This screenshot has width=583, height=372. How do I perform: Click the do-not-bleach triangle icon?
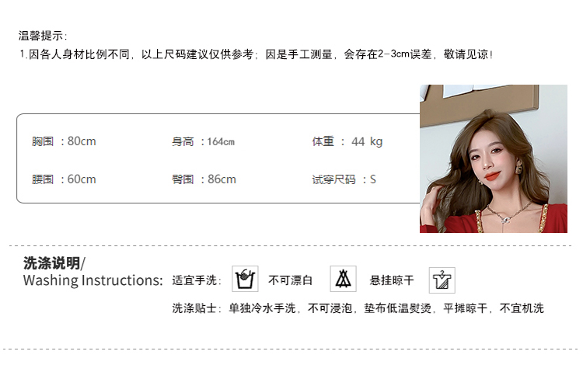tap(343, 279)
